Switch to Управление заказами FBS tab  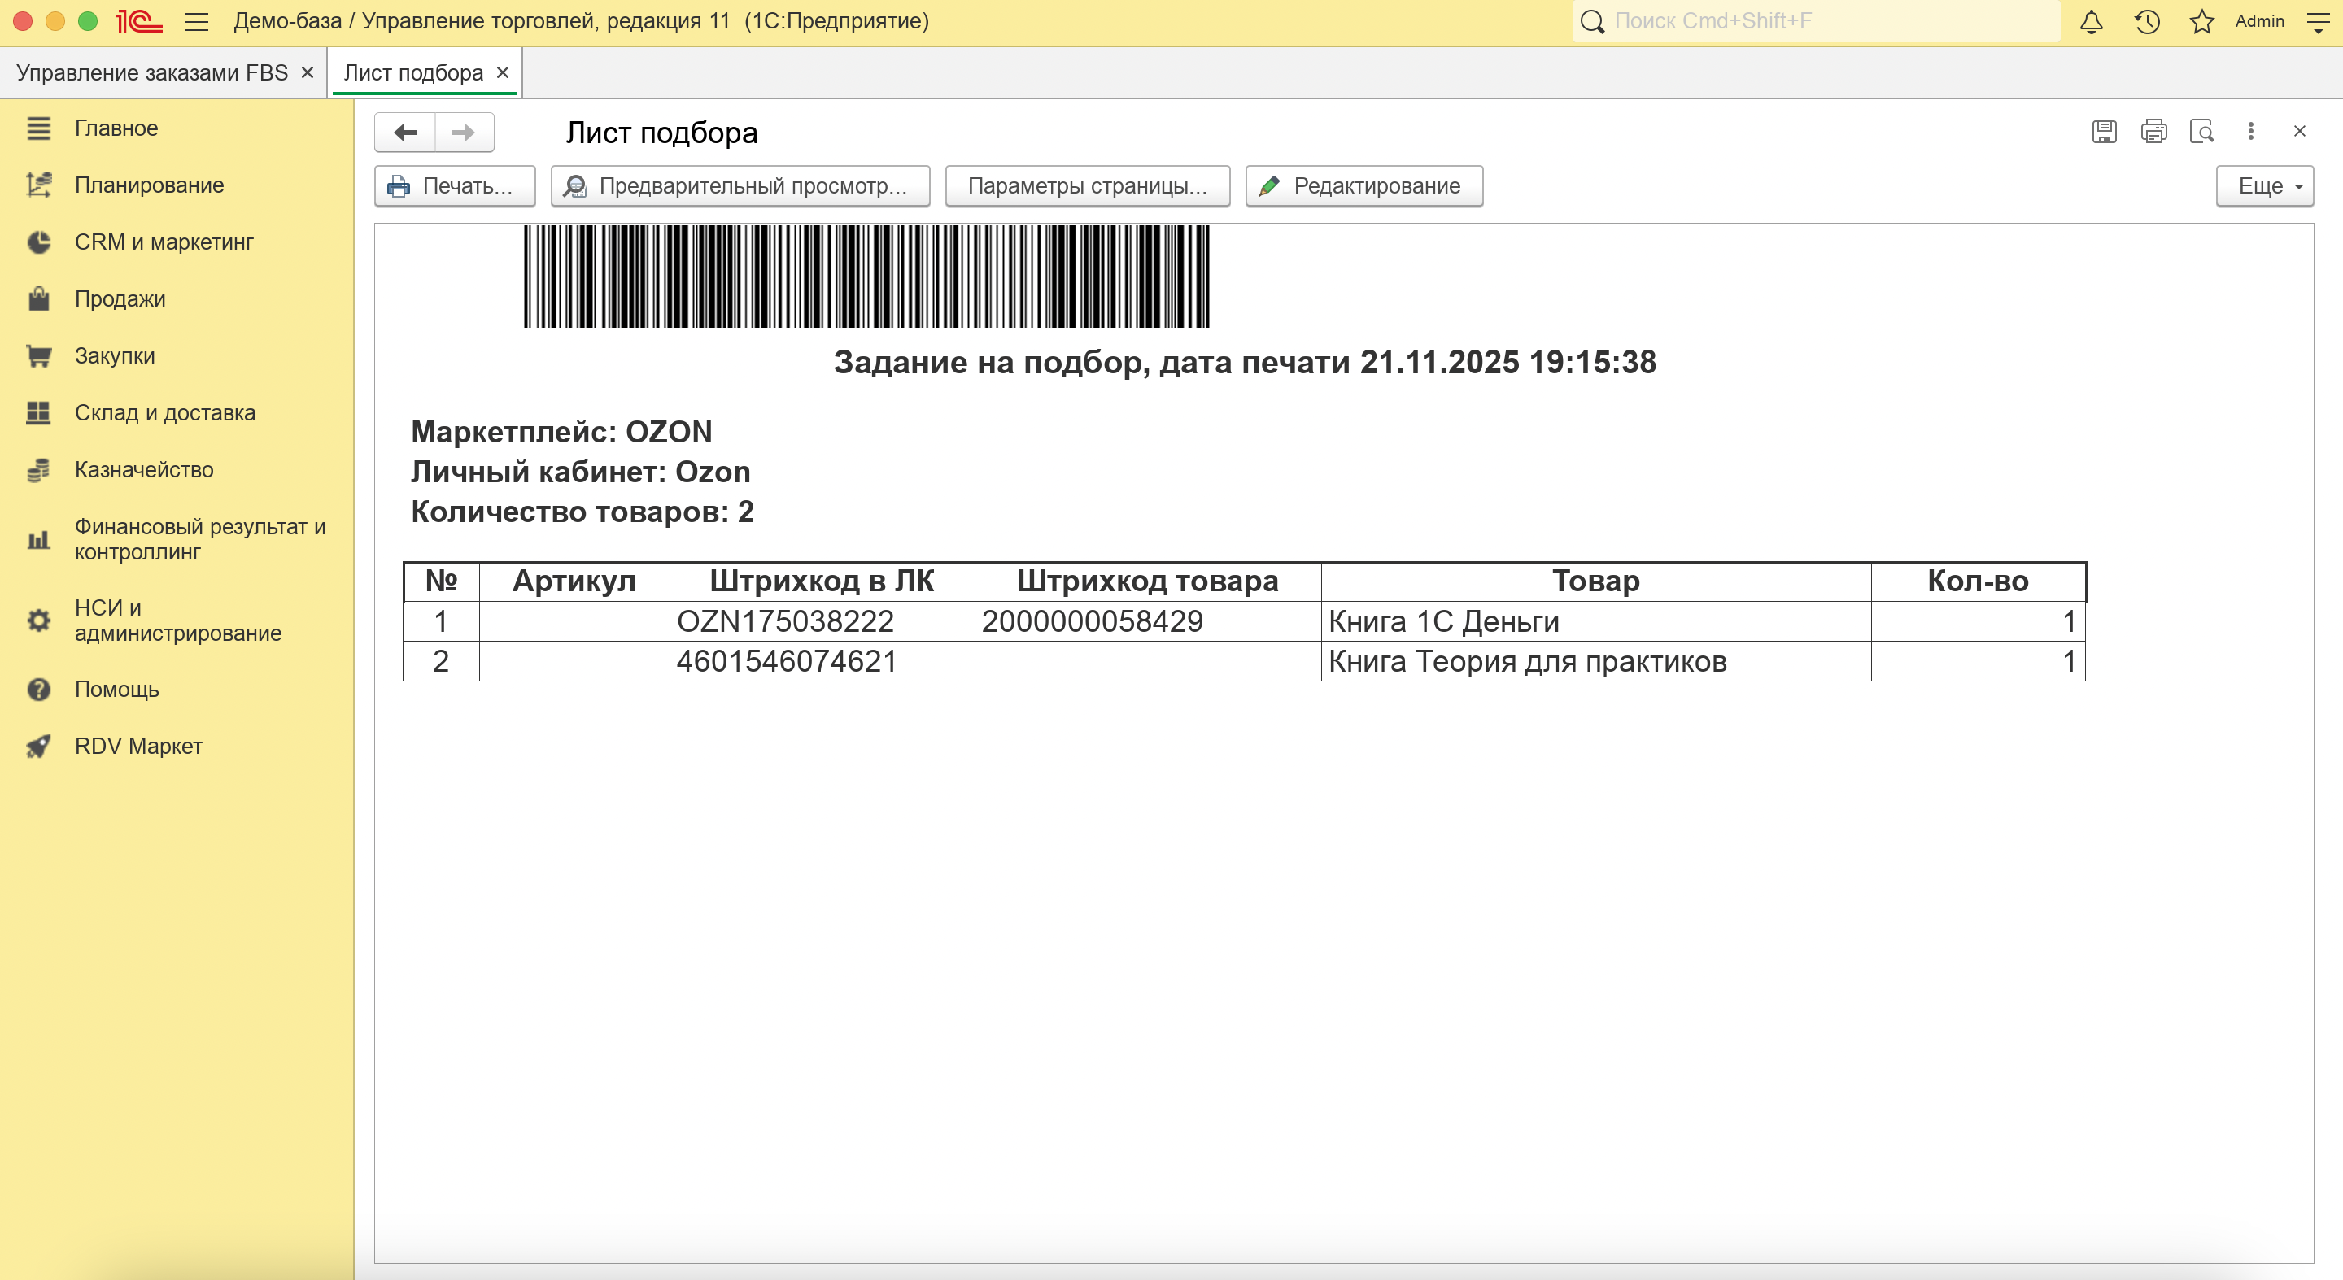click(x=152, y=72)
